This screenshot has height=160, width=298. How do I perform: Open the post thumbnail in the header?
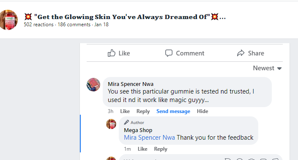click(x=8, y=20)
